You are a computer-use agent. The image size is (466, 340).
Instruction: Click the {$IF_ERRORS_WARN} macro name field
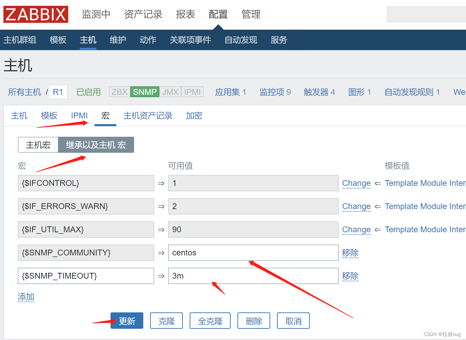86,206
